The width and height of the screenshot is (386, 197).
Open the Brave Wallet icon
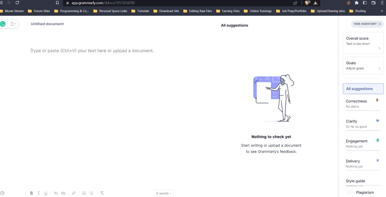[373, 3]
